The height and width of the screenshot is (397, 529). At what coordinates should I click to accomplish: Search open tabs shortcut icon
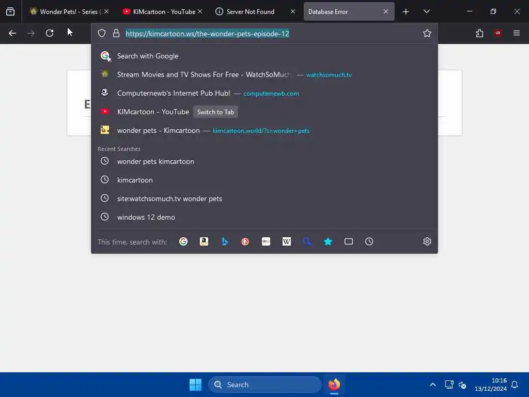(x=349, y=242)
